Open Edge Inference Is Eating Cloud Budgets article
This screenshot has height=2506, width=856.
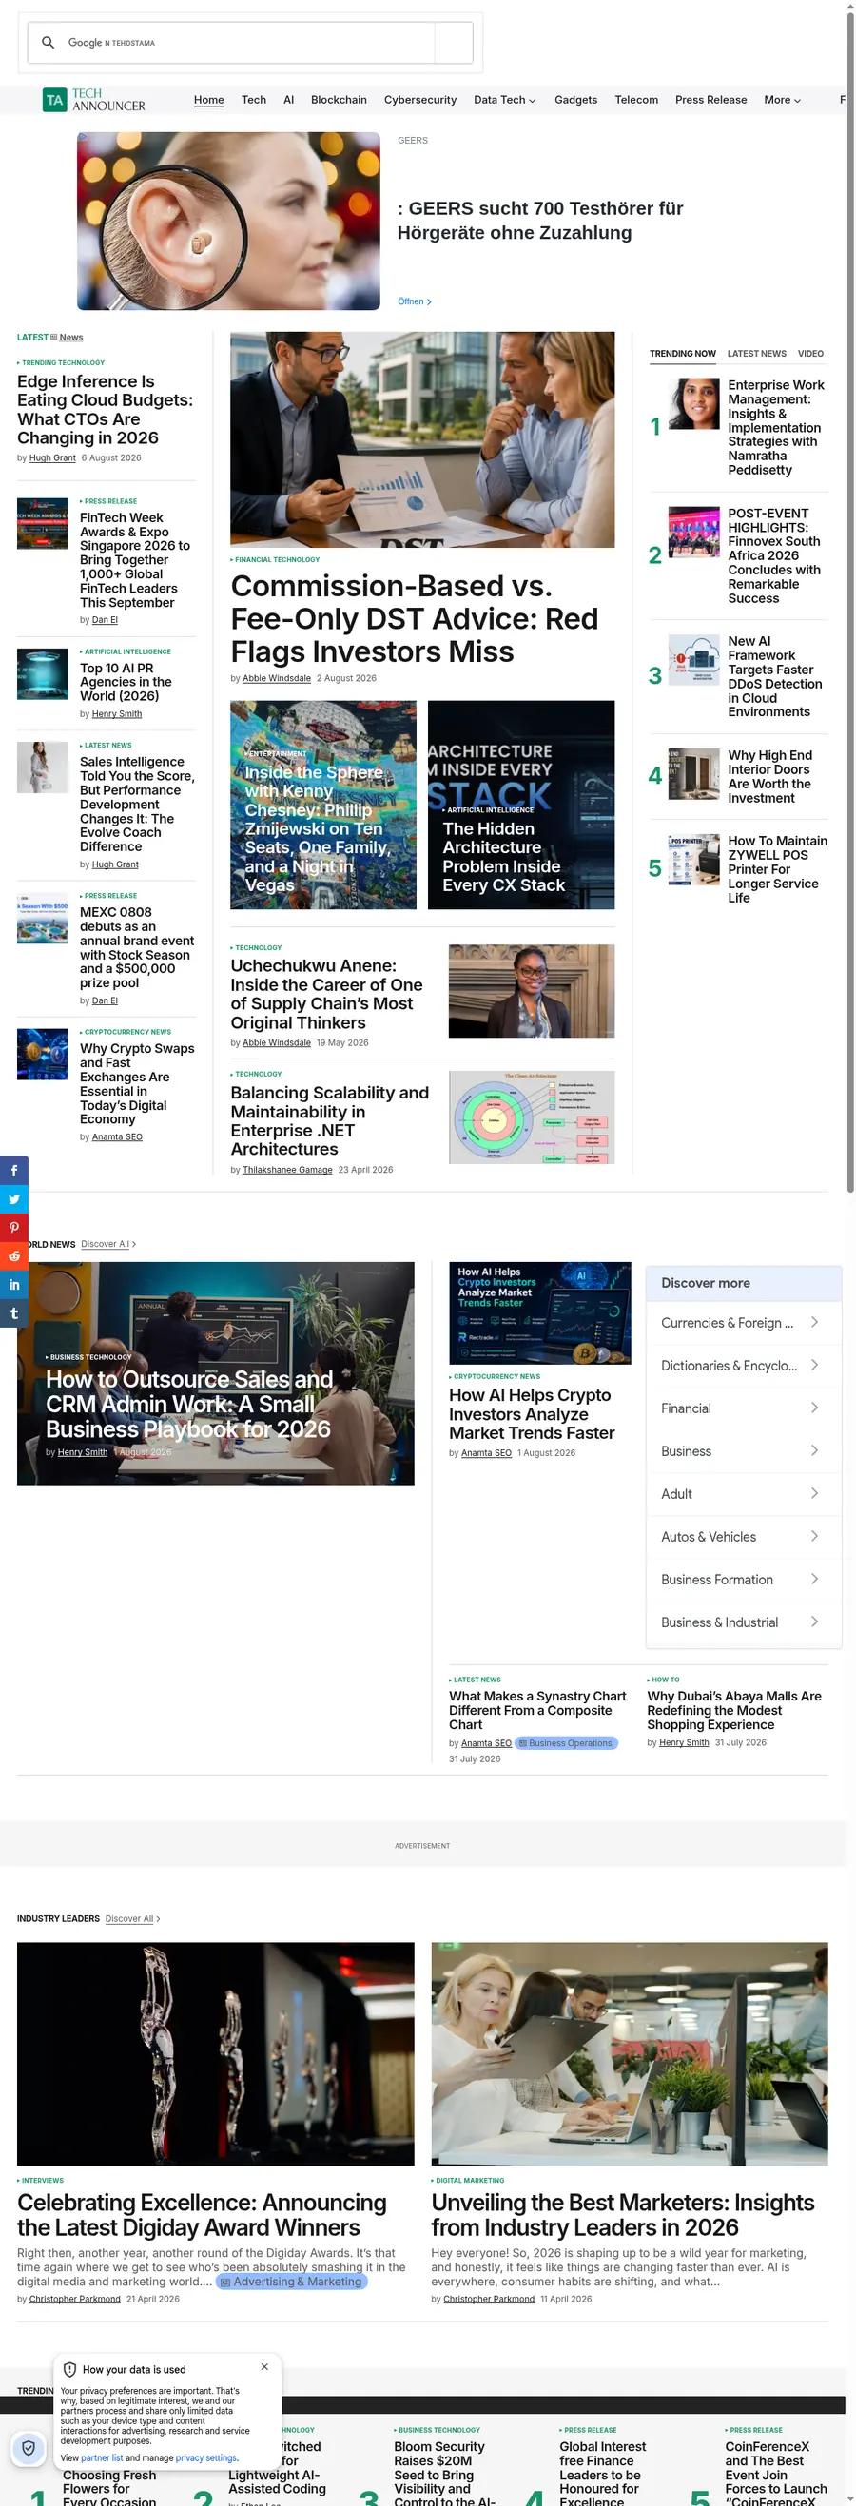pos(105,410)
